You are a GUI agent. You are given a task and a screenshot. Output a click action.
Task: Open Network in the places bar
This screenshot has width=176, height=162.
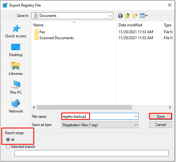[16, 106]
